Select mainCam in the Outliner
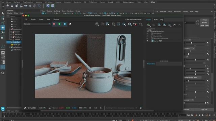216x121 pixels. click(17, 42)
